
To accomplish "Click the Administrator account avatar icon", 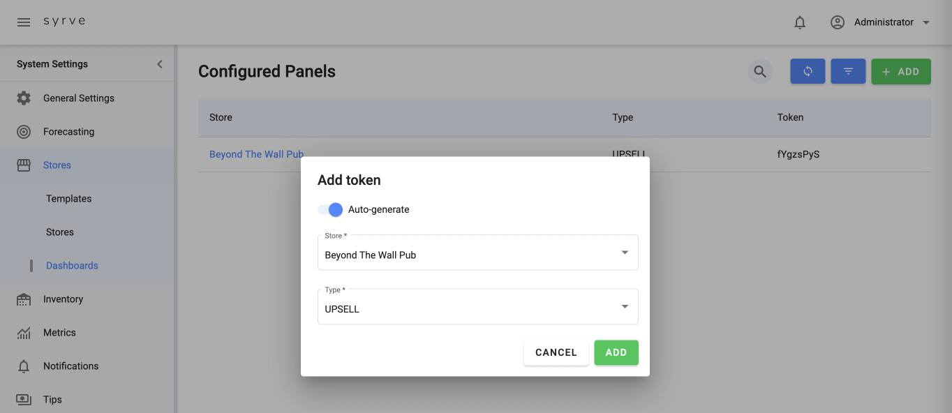I will 838,22.
